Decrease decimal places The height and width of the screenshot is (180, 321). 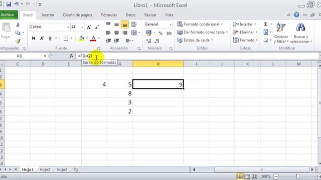[157, 41]
